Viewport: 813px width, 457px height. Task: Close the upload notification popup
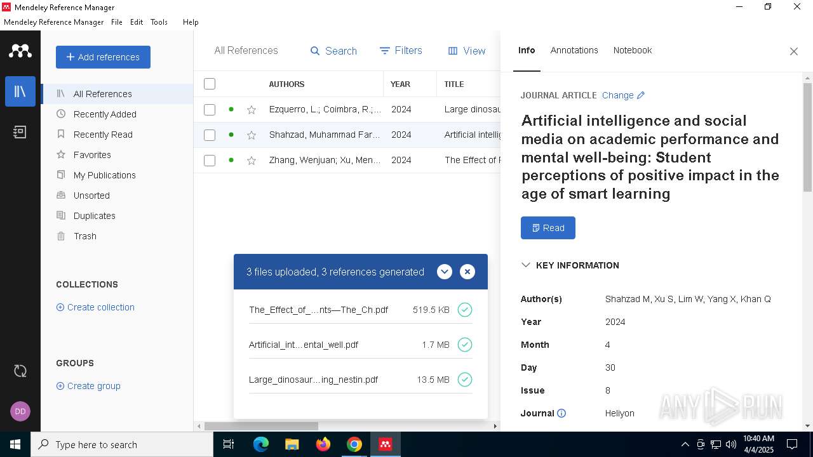coord(467,272)
